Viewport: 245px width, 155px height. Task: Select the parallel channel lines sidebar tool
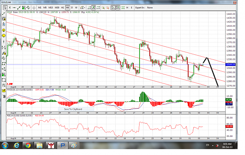click(4, 58)
